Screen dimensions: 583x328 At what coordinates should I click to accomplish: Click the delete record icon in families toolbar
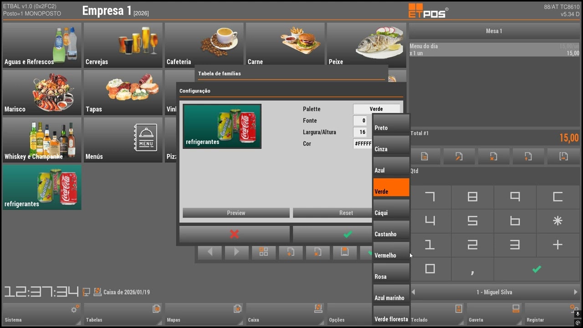point(317,252)
